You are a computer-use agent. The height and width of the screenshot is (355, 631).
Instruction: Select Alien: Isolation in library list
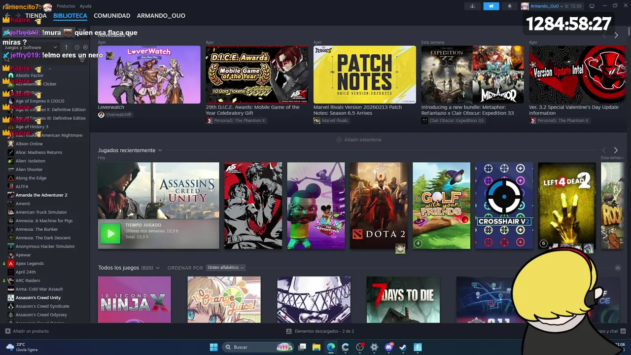coord(30,161)
